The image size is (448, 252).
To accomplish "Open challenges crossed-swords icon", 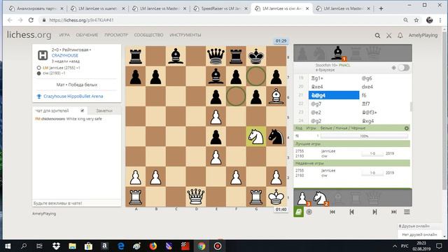I will click(389, 36).
